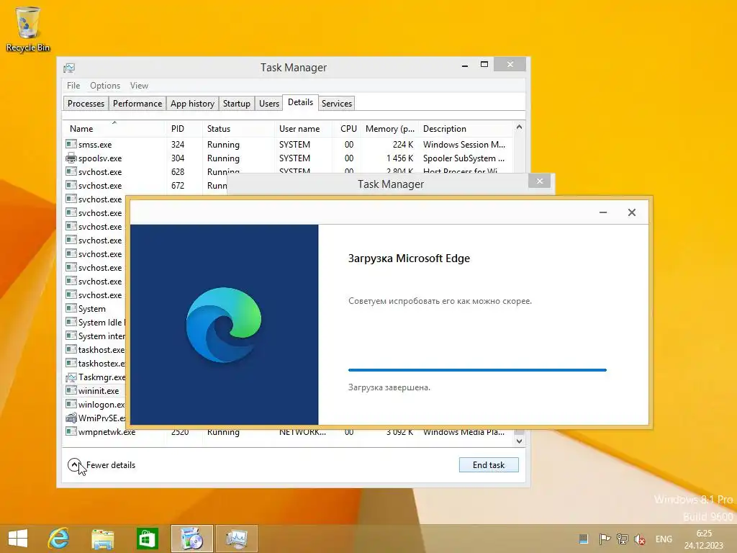The image size is (737, 553).
Task: Sort by the CPU column header
Action: click(x=347, y=128)
